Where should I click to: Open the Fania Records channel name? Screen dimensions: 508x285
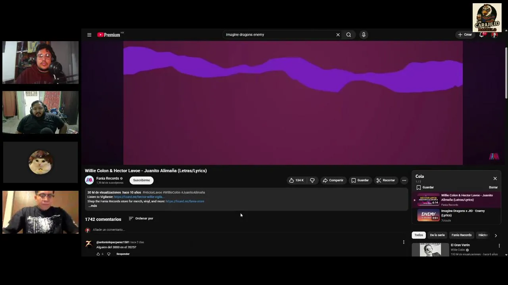click(108, 179)
